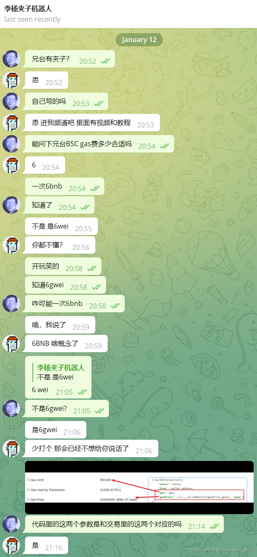Open the pixel avatar beside the 你都不懂? message
The width and height of the screenshot is (257, 557).
click(x=11, y=245)
